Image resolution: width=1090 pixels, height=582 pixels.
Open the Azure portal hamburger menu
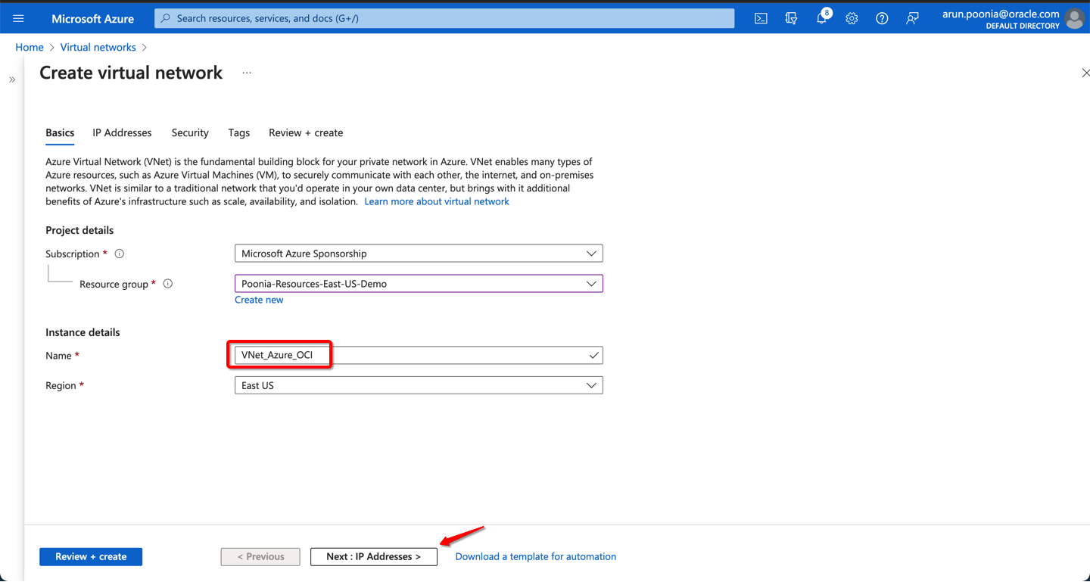18,18
